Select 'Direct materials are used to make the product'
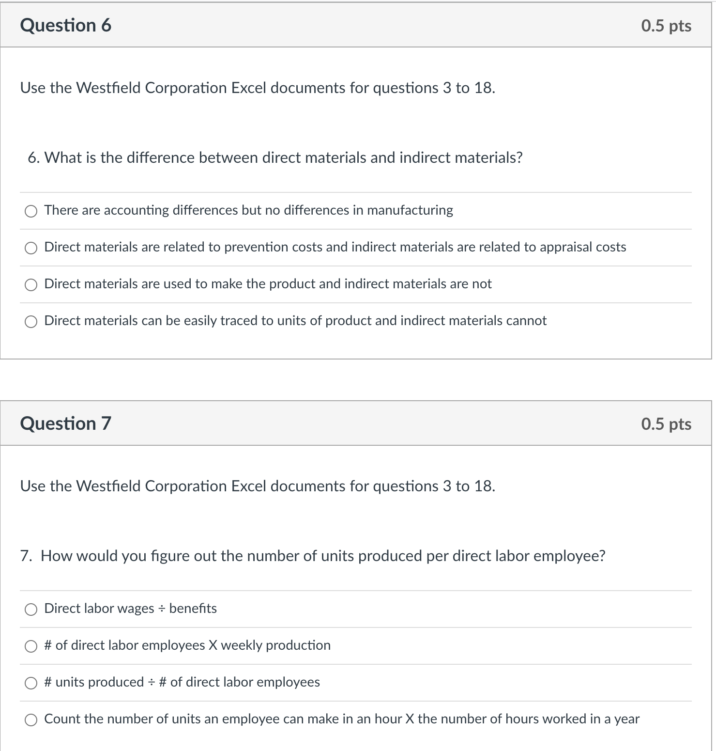The height and width of the screenshot is (751, 716). tap(31, 284)
